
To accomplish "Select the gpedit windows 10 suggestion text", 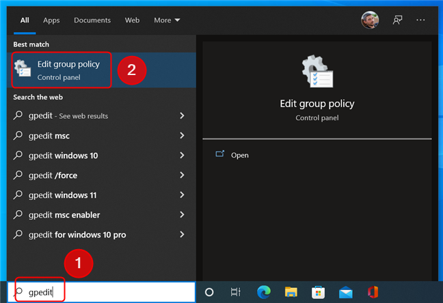I will tap(64, 156).
